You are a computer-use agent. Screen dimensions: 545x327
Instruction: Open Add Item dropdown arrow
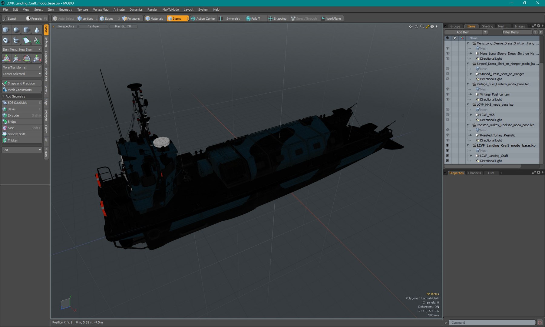tap(485, 32)
